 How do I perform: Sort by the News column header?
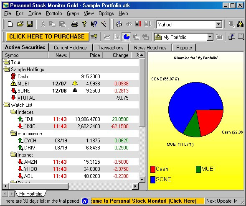pos(59,55)
